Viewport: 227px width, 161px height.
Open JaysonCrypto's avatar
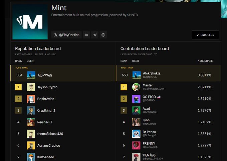tap(31, 87)
